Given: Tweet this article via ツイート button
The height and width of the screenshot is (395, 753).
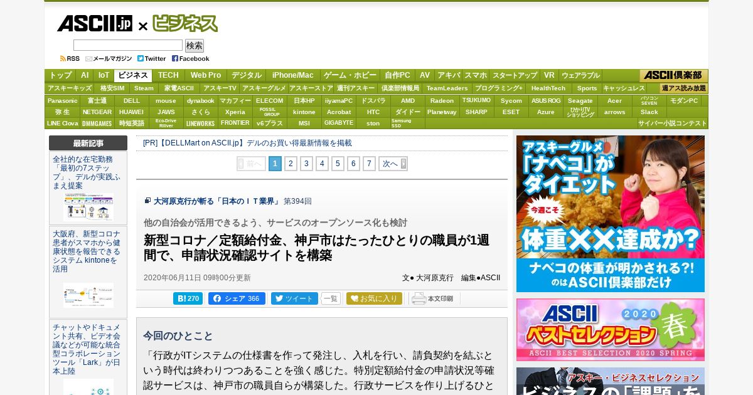Looking at the screenshot, I should (x=294, y=298).
